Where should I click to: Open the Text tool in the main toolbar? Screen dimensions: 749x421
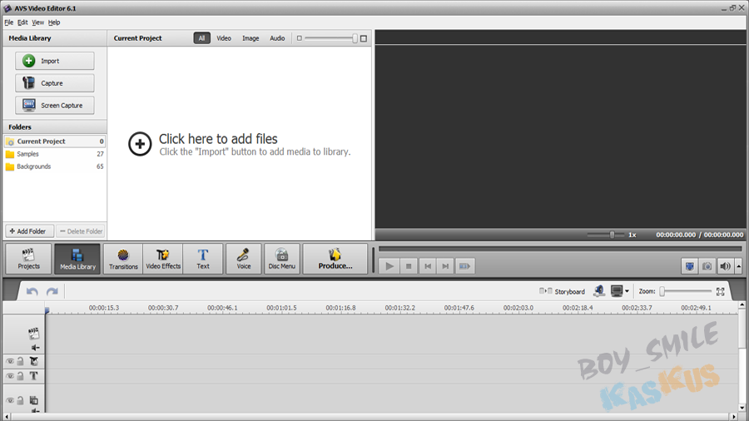tap(203, 259)
